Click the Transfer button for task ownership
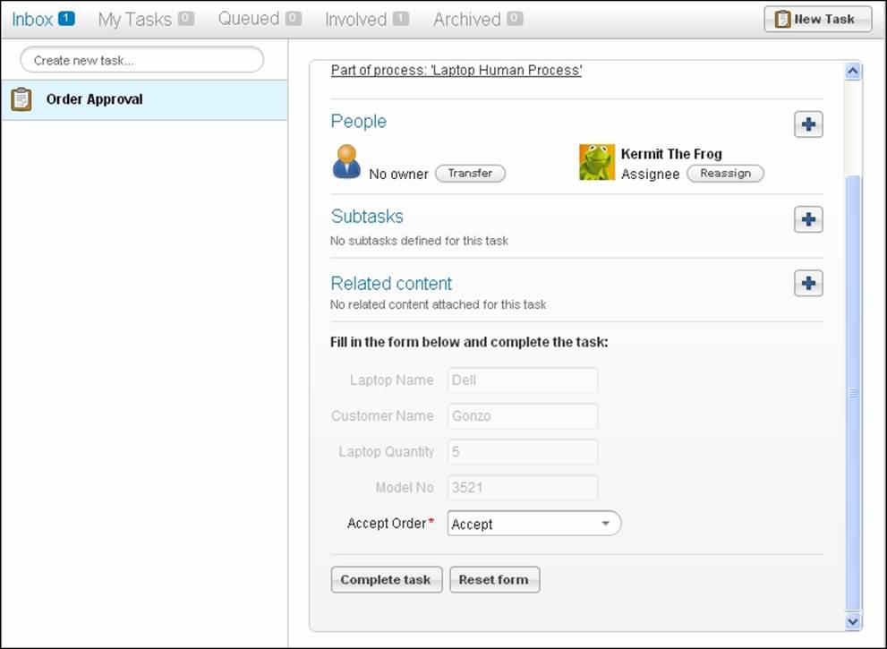 (x=471, y=174)
